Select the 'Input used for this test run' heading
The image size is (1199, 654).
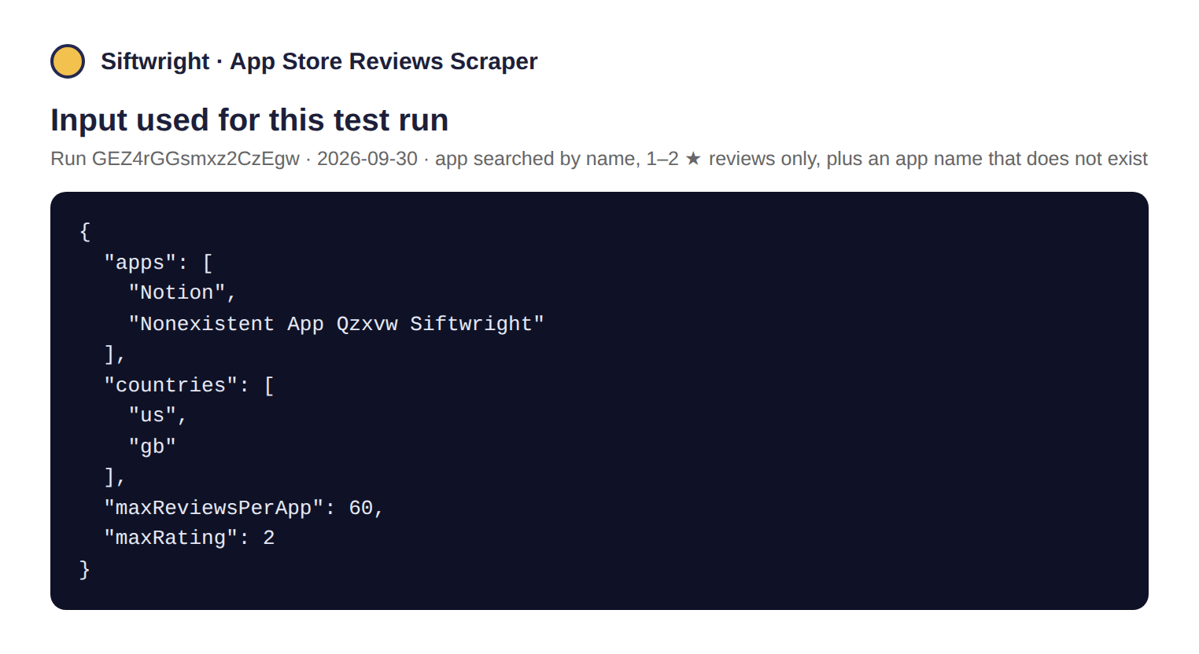pos(249,120)
